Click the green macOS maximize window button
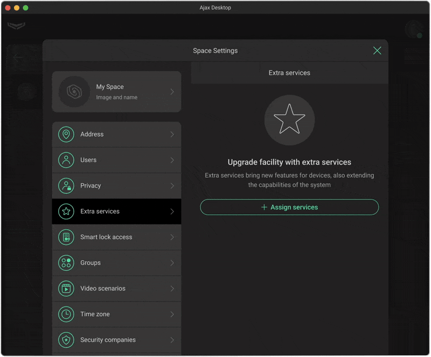The height and width of the screenshot is (357, 431). point(25,8)
